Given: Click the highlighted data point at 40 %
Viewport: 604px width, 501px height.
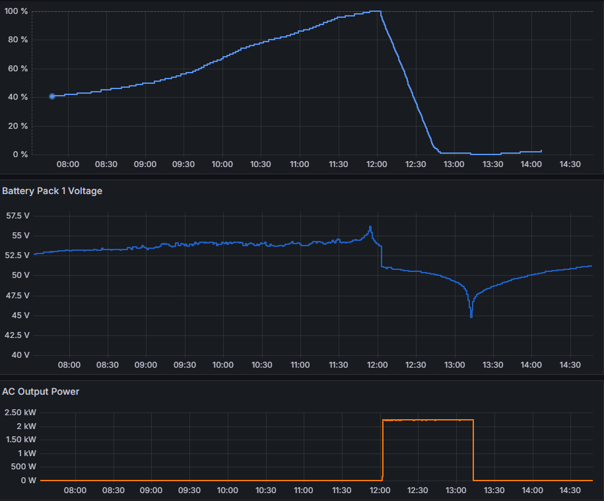Looking at the screenshot, I should (52, 96).
